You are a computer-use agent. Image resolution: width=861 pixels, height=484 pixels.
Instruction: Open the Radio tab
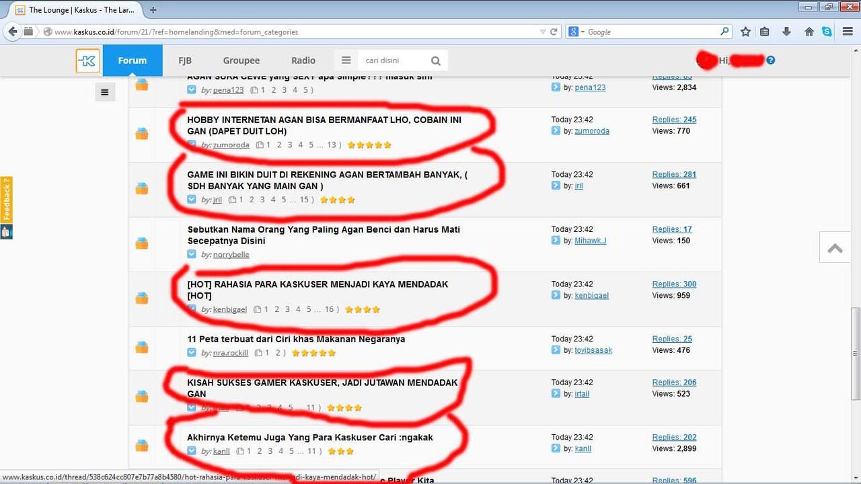tap(303, 61)
